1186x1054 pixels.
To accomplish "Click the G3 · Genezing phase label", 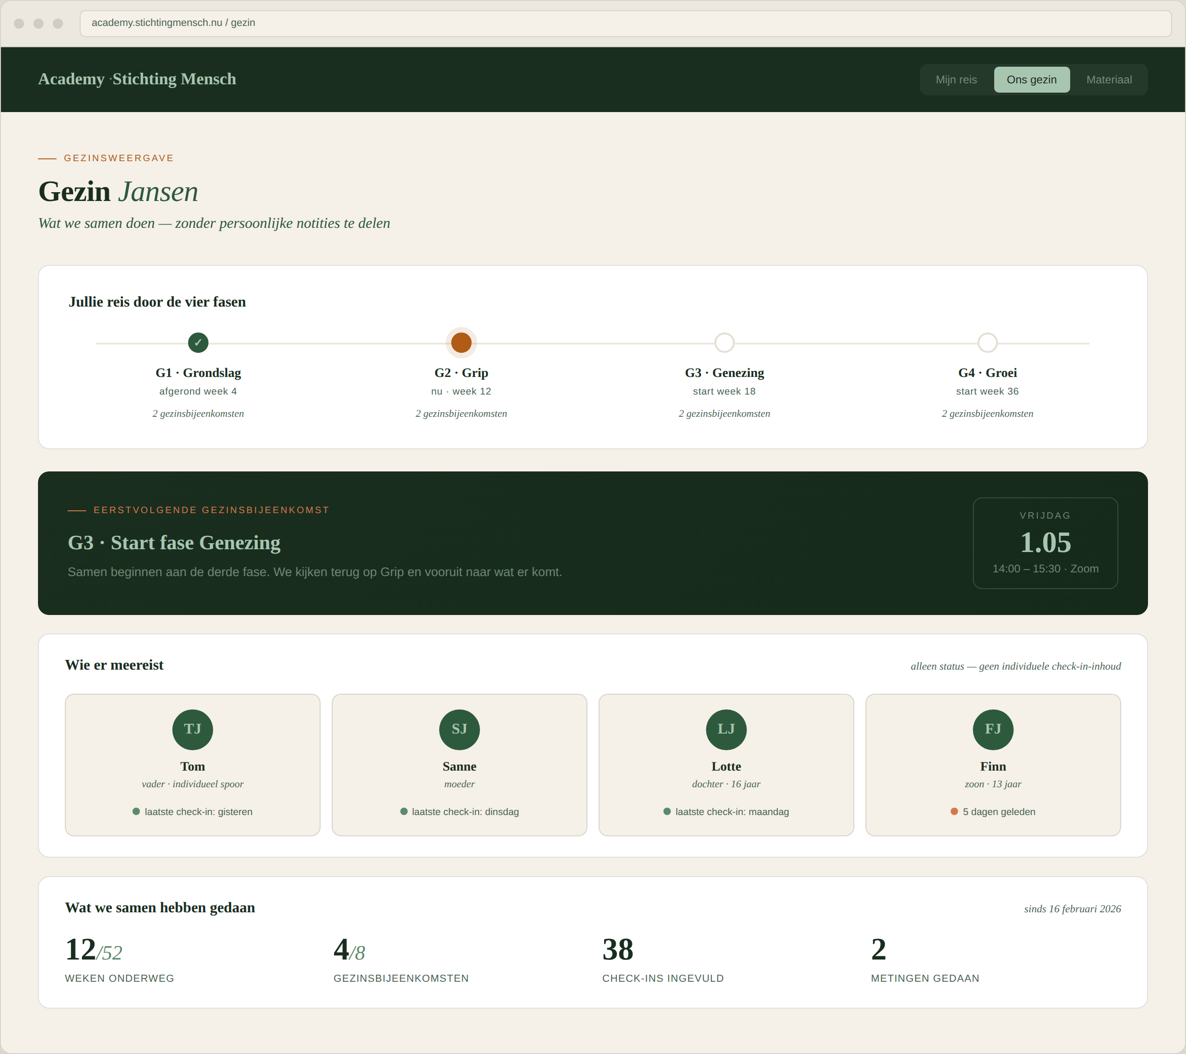I will click(x=724, y=372).
